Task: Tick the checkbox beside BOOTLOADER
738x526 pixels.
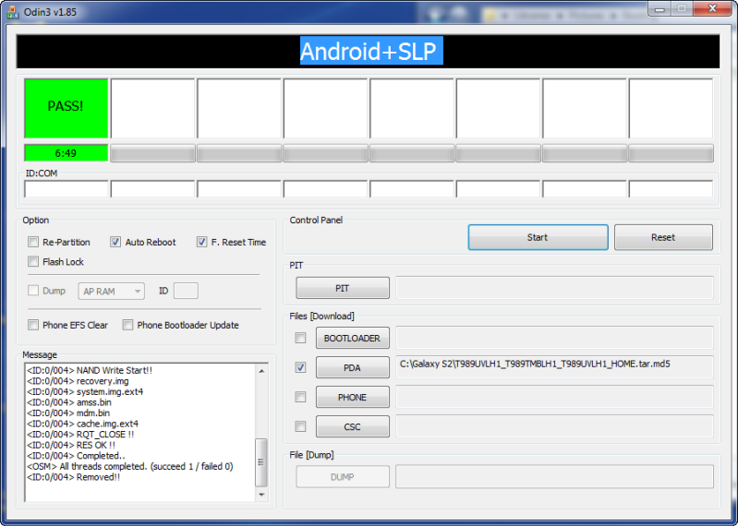Action: [x=300, y=338]
